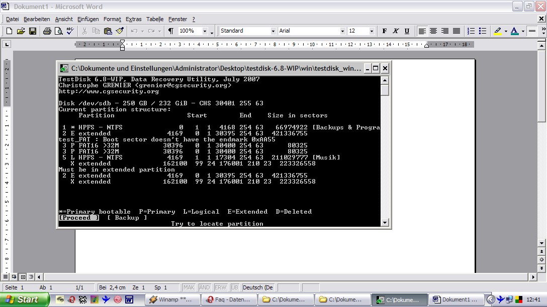Open the Select Browse Object button
The width and height of the screenshot is (547, 307).
541,260
